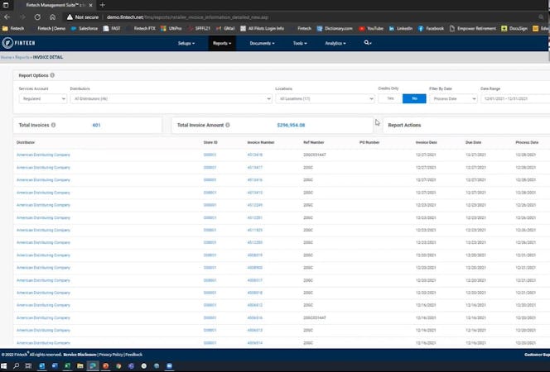Click the browser address bar URL
This screenshot has height=372, width=550.
(x=188, y=17)
